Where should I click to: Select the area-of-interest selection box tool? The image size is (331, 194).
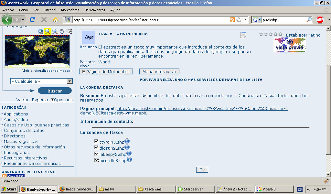(x=69, y=31)
